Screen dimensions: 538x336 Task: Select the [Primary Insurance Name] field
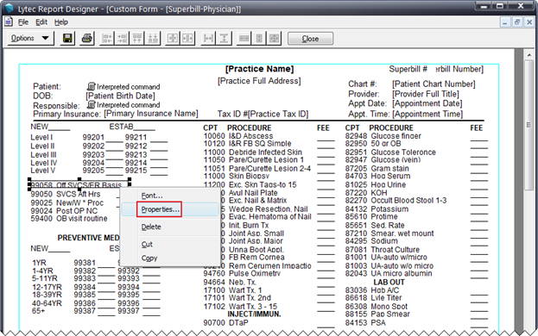coord(151,113)
